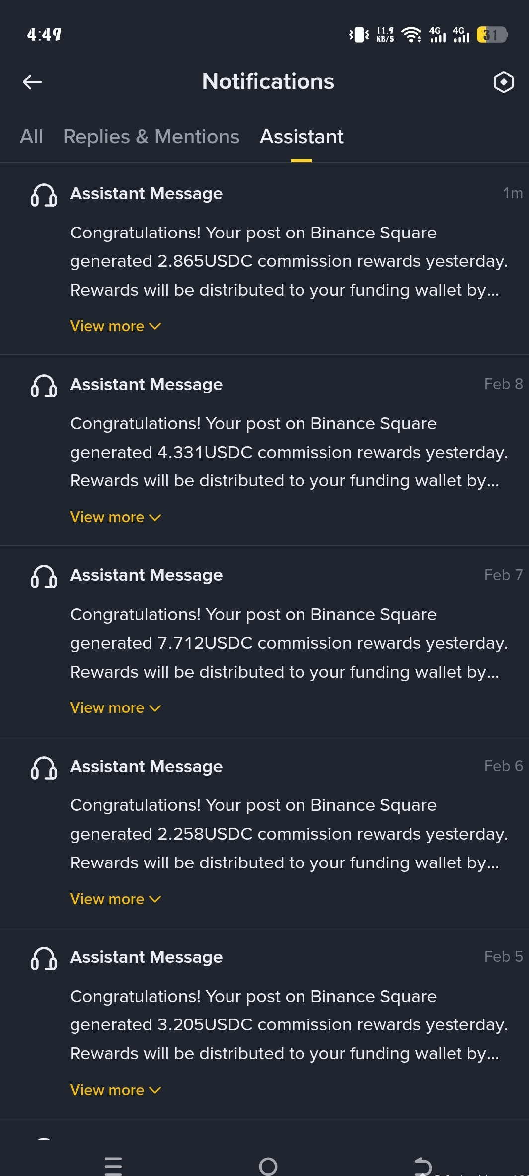This screenshot has height=1176, width=529.
Task: Tap headset icon of 1m message
Action: (x=44, y=195)
